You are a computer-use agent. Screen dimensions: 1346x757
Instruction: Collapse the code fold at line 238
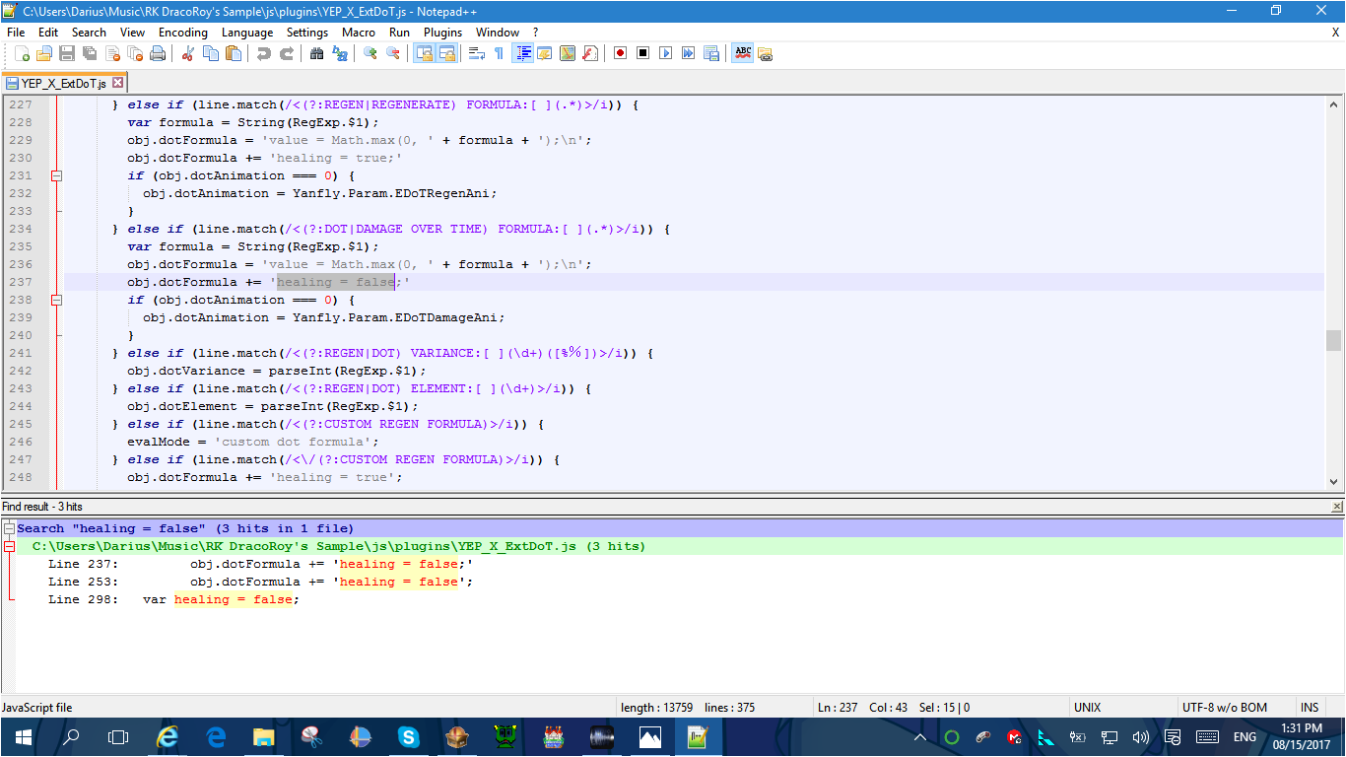point(56,300)
